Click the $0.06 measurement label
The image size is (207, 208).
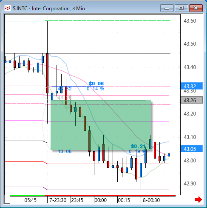tap(96, 84)
